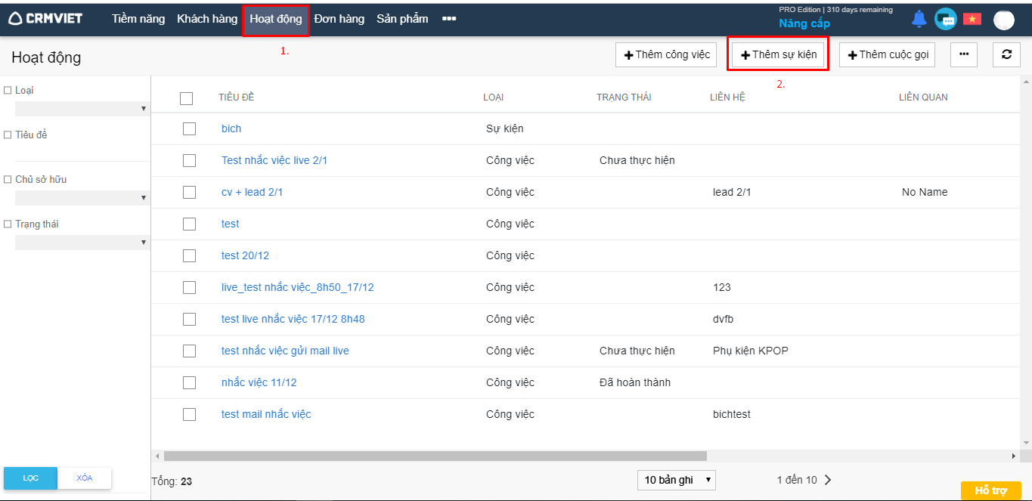Open the 'Khách hàng' menu

(207, 19)
